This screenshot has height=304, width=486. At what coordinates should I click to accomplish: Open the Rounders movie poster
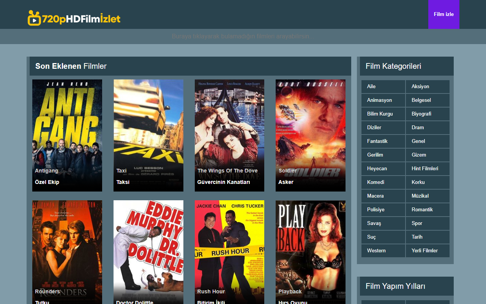pyautogui.click(x=67, y=252)
